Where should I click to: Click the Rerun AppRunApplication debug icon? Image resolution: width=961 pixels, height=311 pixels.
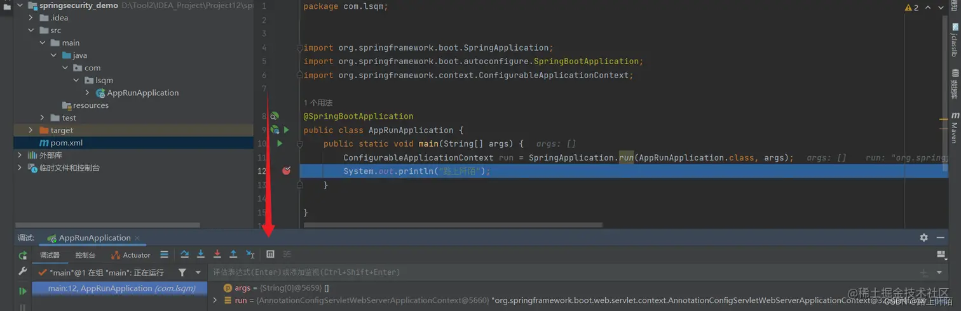23,255
